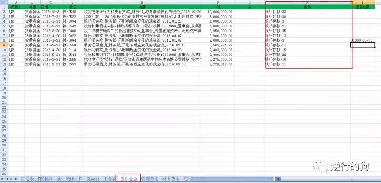The image size is (381, 183).
Task: Open the Sheet1 tab
Action: (93, 179)
